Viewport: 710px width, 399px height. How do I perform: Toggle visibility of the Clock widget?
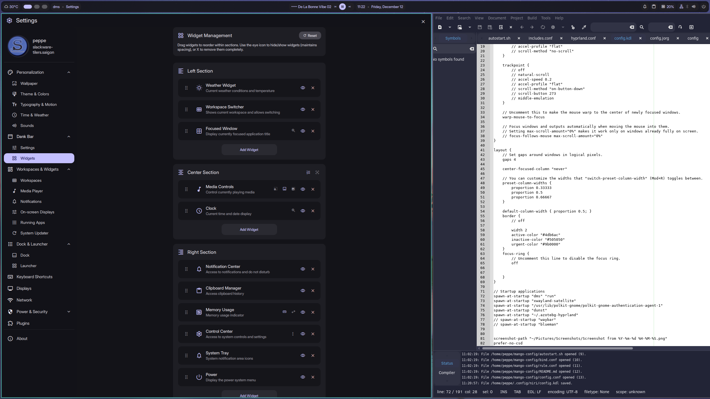click(303, 211)
